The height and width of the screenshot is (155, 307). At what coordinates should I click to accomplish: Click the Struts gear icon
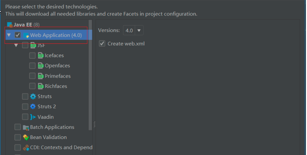33,97
